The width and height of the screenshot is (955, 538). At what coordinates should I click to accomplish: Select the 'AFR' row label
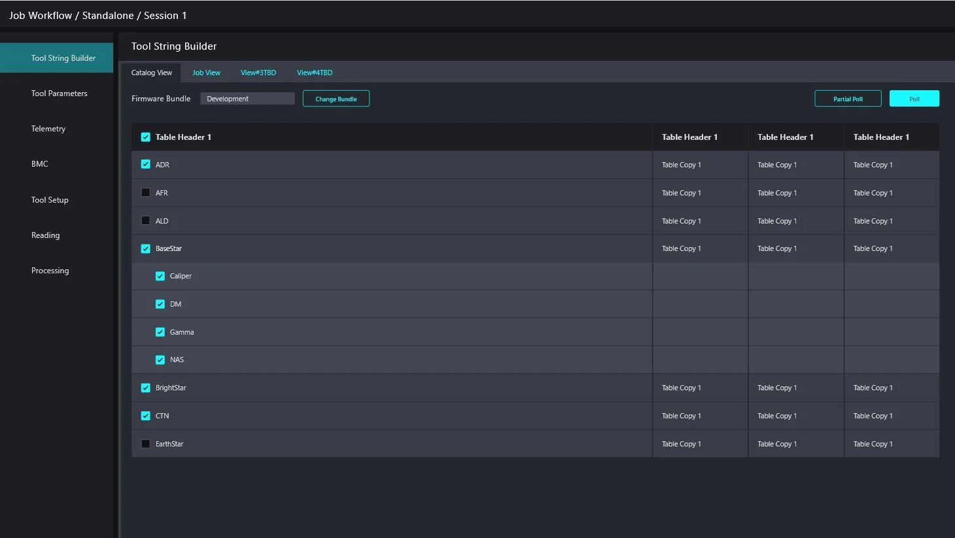point(162,193)
